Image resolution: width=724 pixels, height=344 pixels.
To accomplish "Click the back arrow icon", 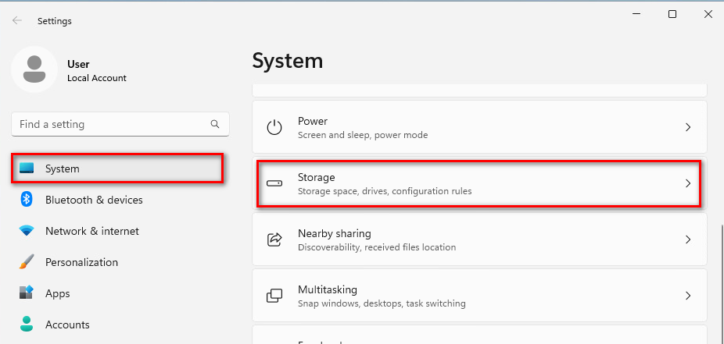I will tap(17, 20).
